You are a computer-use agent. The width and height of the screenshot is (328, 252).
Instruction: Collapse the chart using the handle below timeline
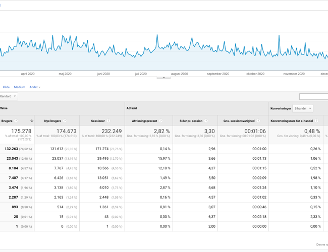point(163,77)
